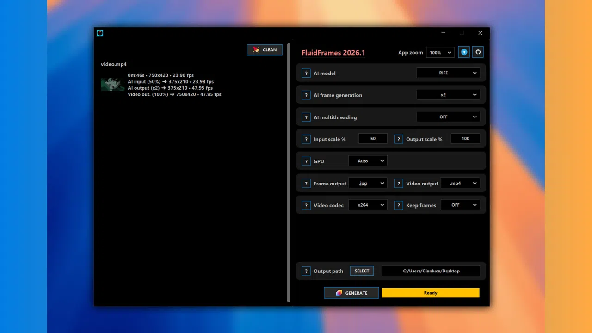Screen dimensions: 592x333
Task: Open the AI frame generation x2 dropdown
Action: click(448, 95)
